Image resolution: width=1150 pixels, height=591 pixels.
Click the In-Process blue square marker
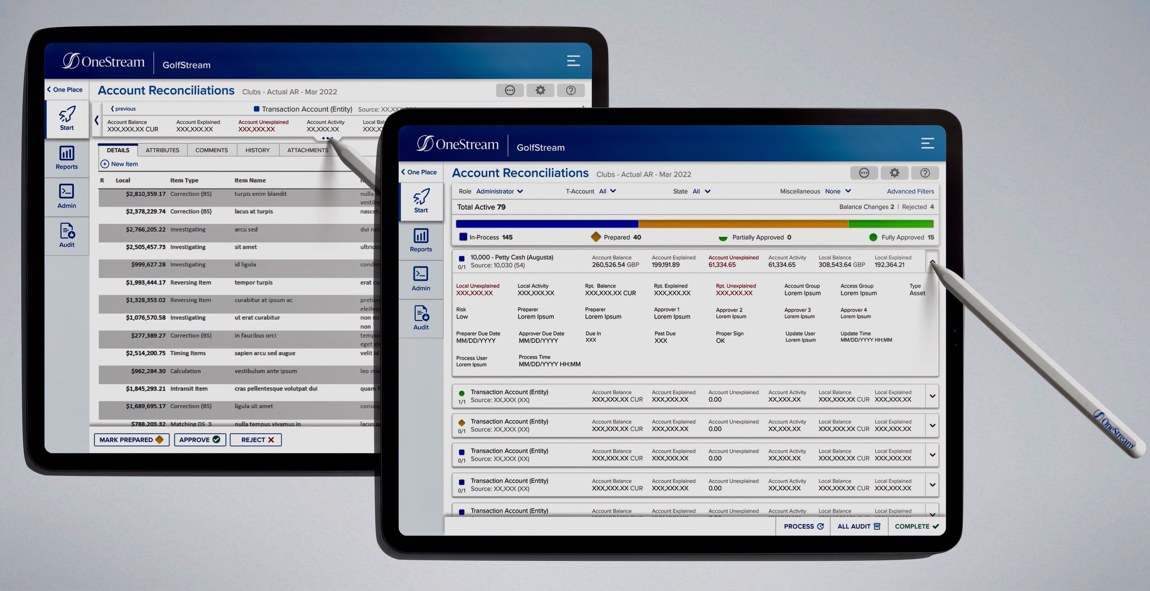tap(463, 237)
